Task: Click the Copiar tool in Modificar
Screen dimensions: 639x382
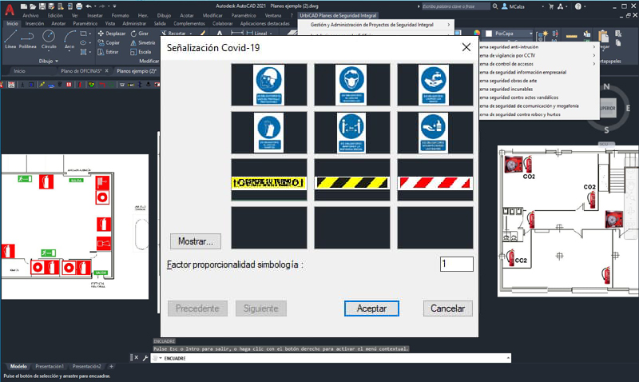Action: tap(109, 42)
